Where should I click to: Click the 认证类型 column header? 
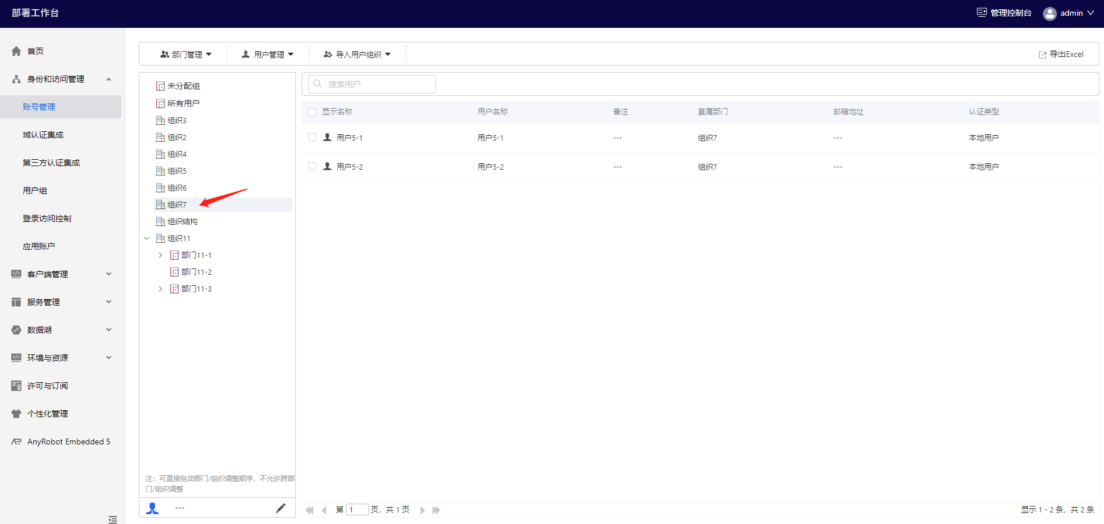984,112
